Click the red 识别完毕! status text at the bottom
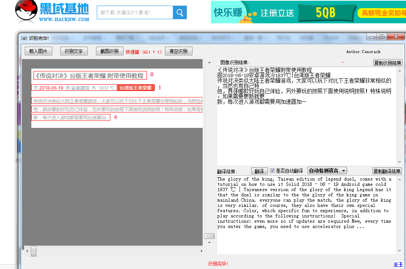The height and width of the screenshot is (269, 406). (218, 264)
